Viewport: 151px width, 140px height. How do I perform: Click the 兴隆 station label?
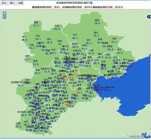[91, 50]
